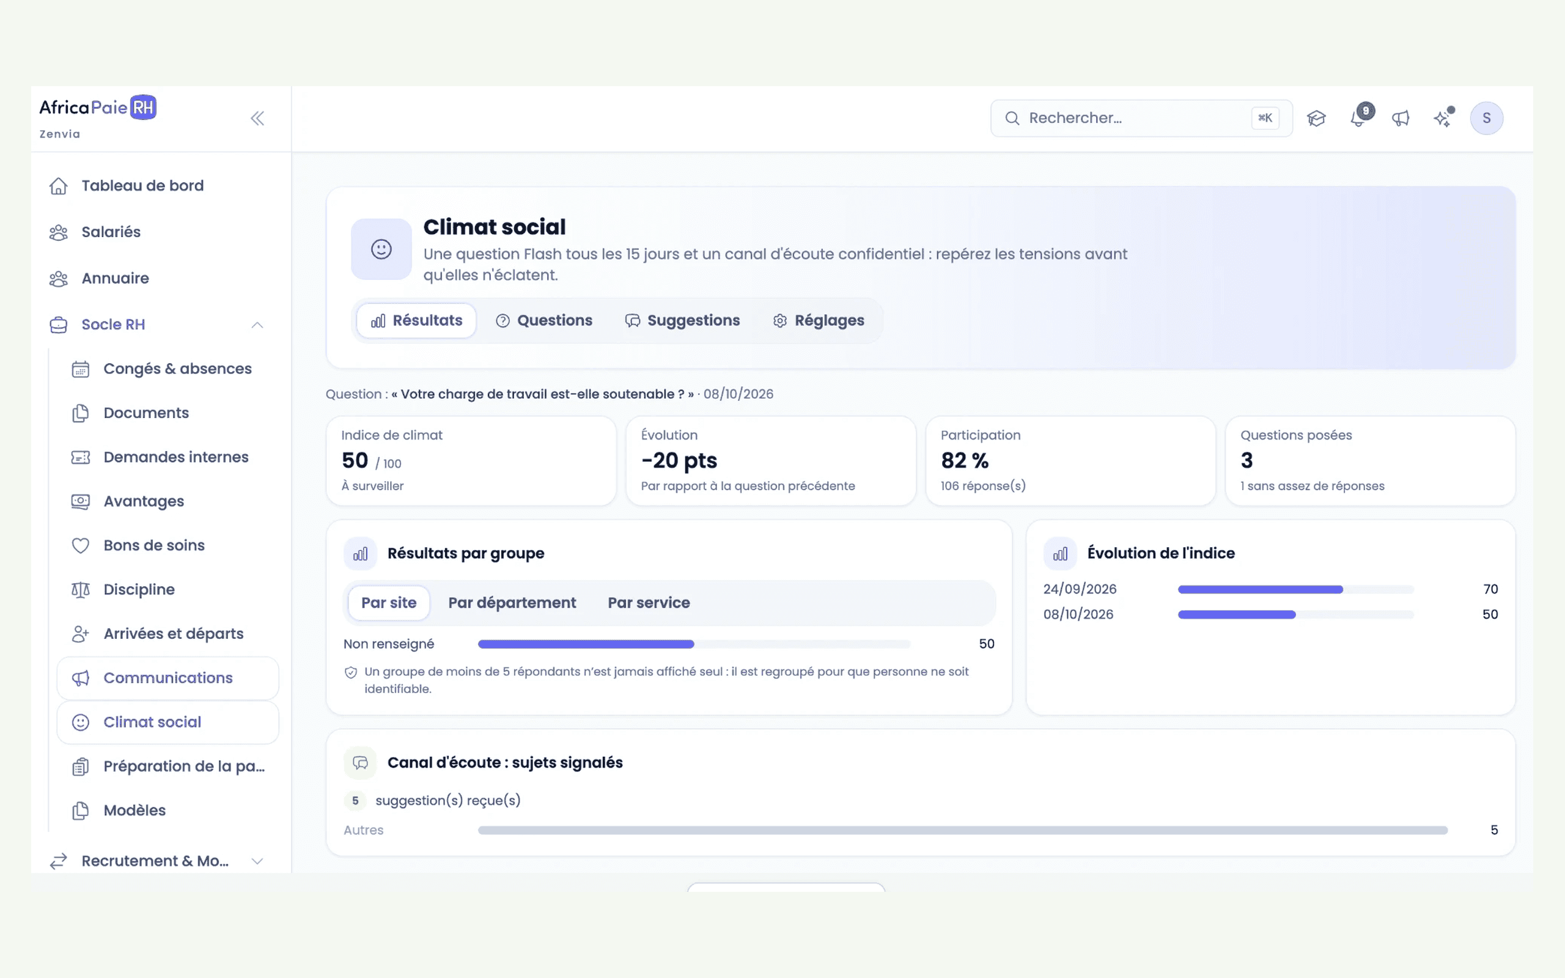
Task: Click the person-plus icon beside Arrivées et départs
Action: (80, 634)
